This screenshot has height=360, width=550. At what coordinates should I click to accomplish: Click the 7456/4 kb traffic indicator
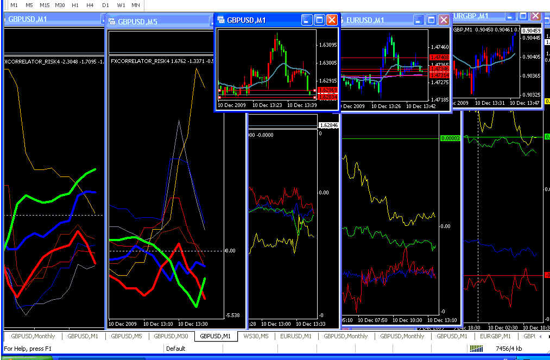click(509, 349)
